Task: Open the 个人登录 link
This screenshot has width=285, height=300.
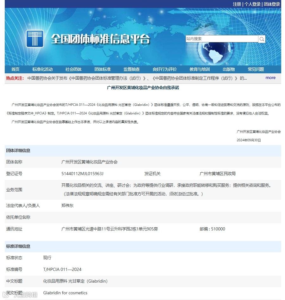Action: tap(252, 4)
